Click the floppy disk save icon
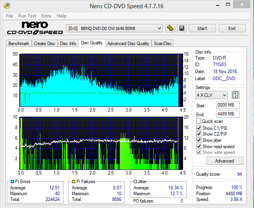 (x=181, y=28)
